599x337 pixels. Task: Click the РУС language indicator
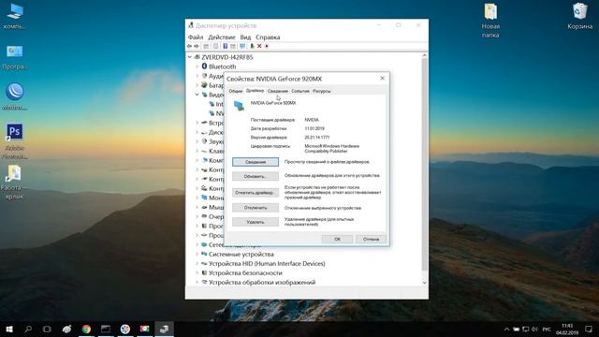coord(547,329)
